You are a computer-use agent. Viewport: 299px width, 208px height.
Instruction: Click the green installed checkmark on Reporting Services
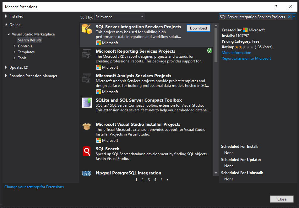pyautogui.click(x=209, y=50)
